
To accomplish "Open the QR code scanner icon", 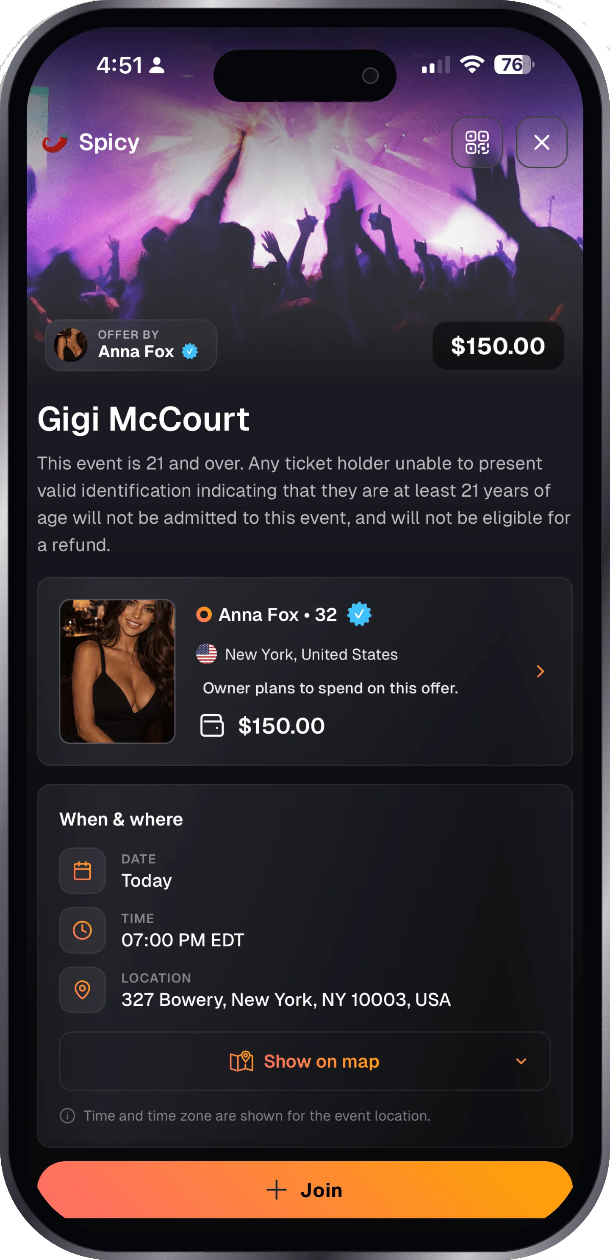I will tap(477, 142).
